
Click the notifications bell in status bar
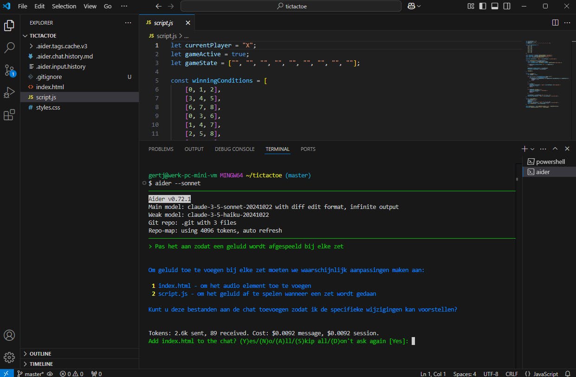click(x=567, y=374)
